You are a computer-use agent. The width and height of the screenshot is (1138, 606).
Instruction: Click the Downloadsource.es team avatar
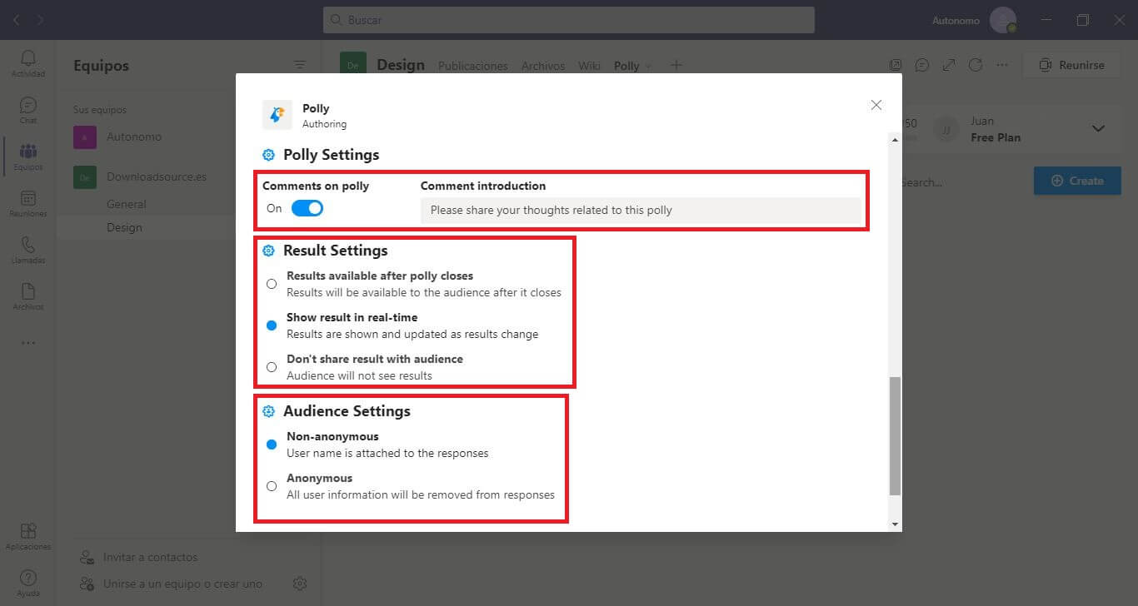click(x=85, y=177)
